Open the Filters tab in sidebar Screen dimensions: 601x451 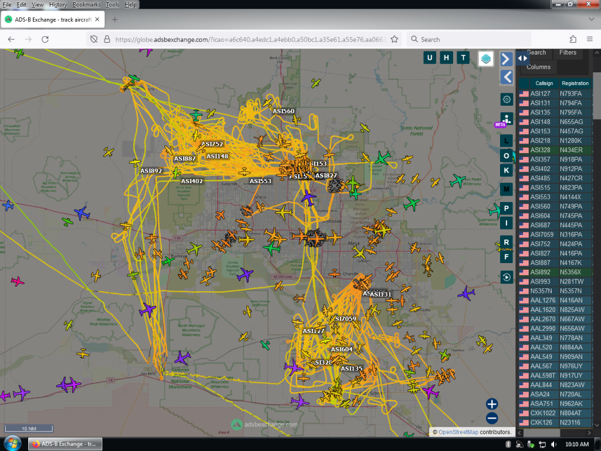pos(568,53)
